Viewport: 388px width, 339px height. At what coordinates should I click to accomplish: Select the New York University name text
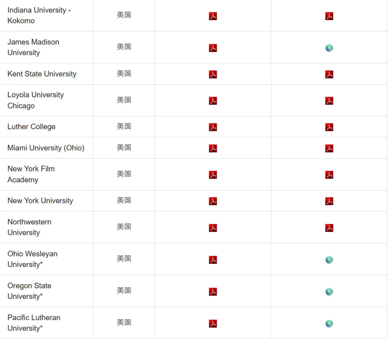40,201
